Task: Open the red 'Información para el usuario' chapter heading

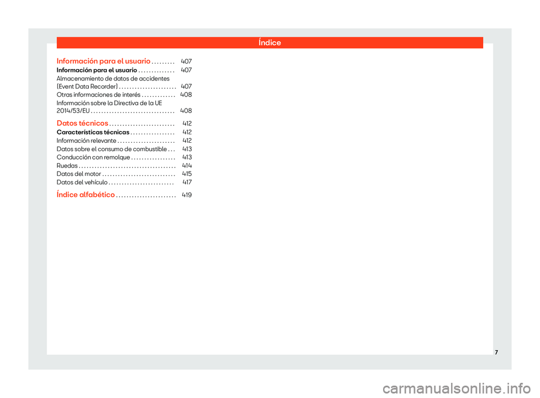Action: (103, 61)
